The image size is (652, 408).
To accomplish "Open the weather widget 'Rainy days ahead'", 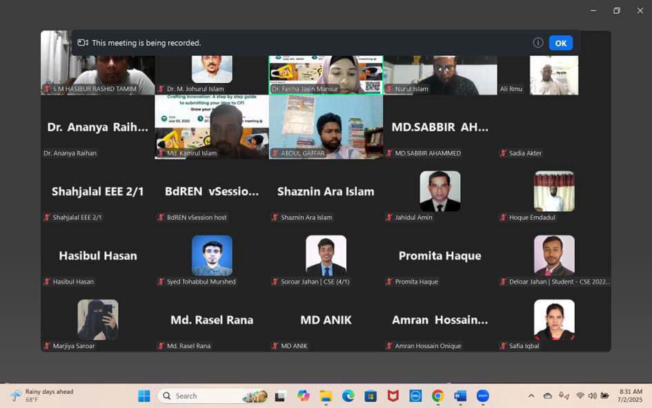I will [41, 396].
